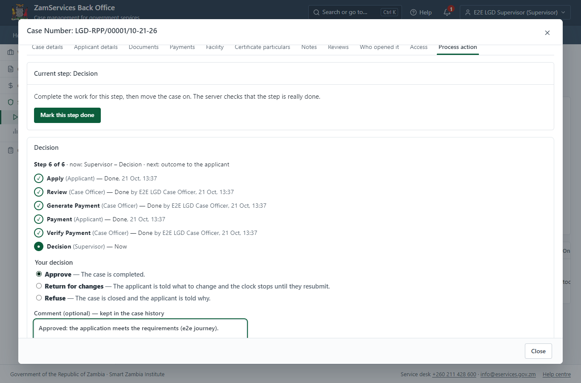581x383 pixels.
Task: Open the Help centre footer link
Action: tap(557, 374)
